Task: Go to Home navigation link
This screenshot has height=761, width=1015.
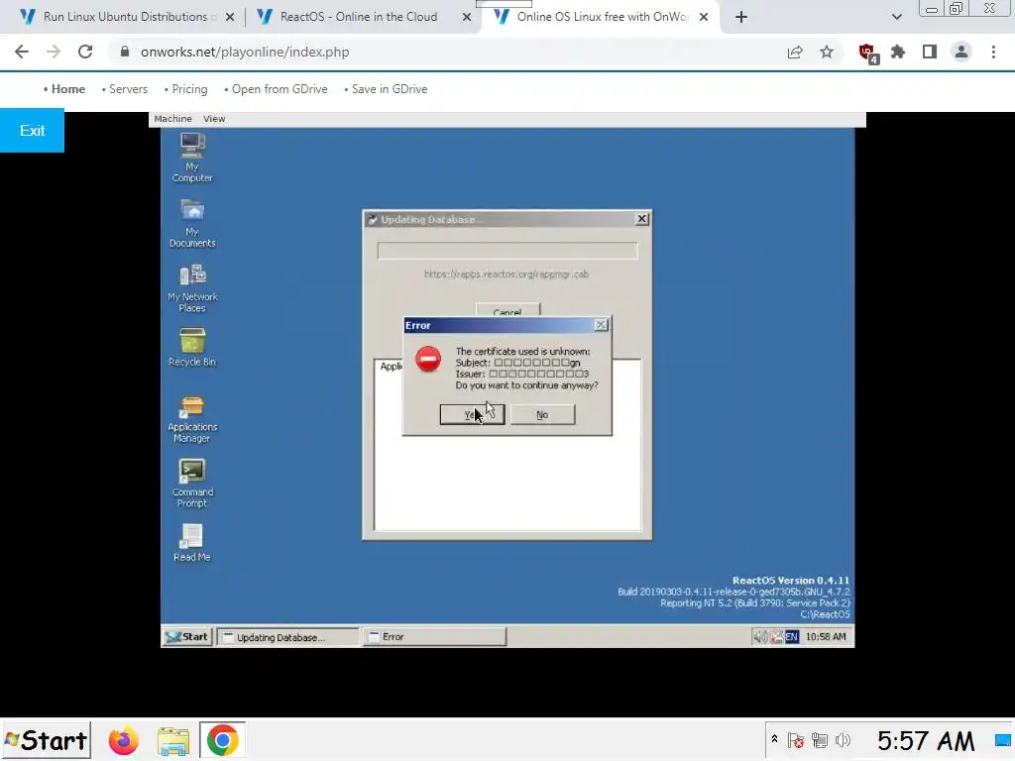Action: (x=67, y=89)
